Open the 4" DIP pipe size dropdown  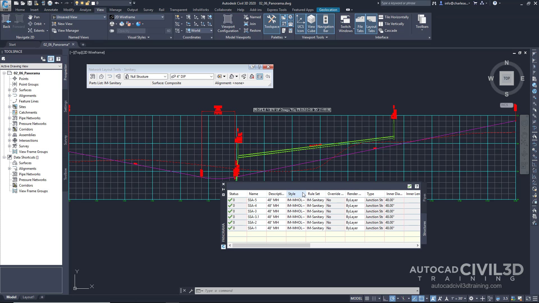click(x=211, y=77)
